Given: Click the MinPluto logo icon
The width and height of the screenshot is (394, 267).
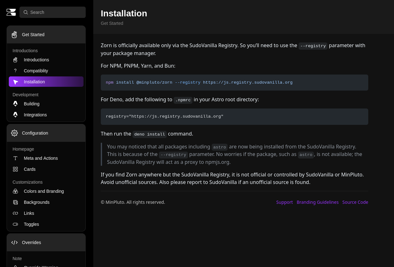Looking at the screenshot, I should (11, 12).
